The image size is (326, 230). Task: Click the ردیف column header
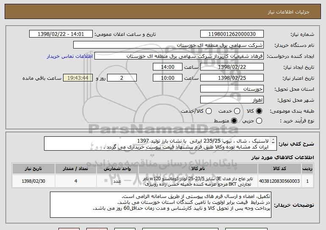click(307, 169)
